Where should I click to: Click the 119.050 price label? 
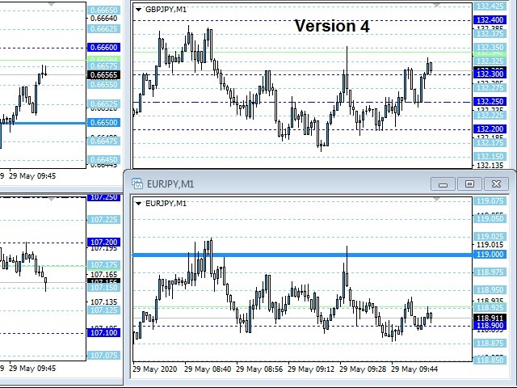(490, 219)
